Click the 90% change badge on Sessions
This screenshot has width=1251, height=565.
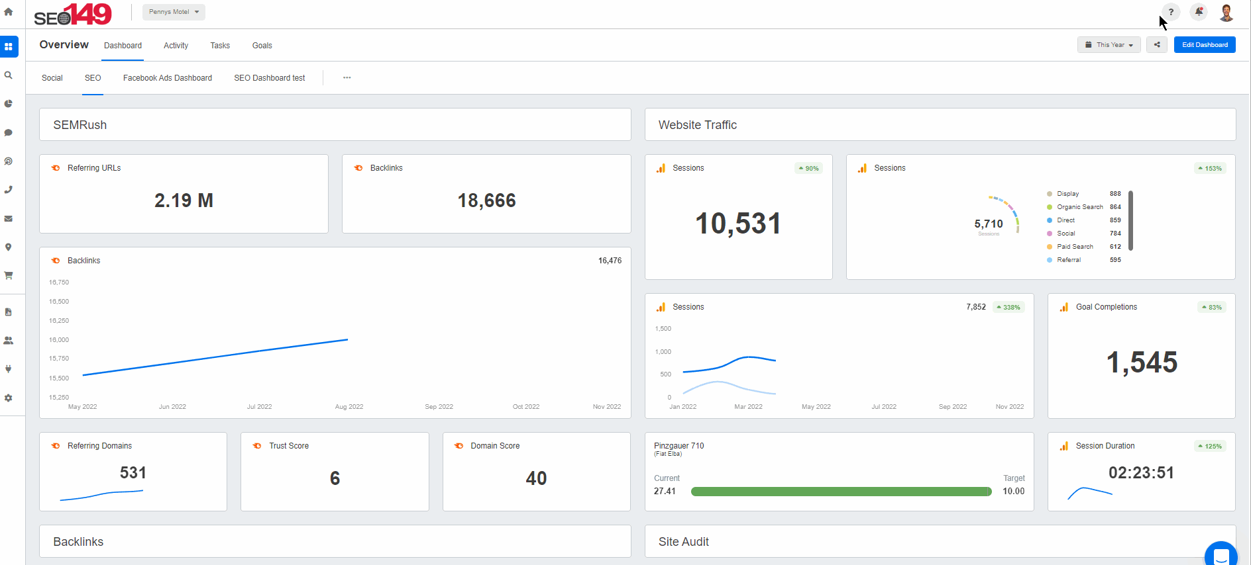(809, 168)
